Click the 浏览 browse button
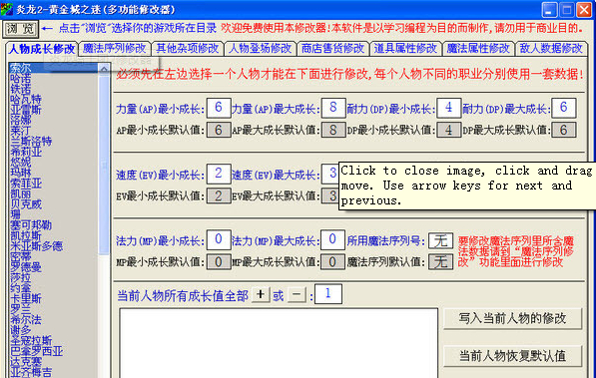 point(21,29)
